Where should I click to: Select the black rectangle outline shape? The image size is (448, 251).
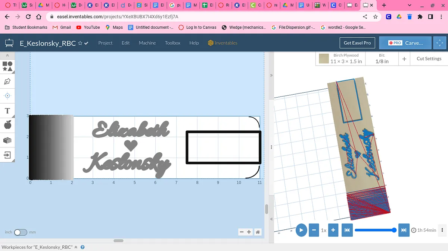click(223, 147)
